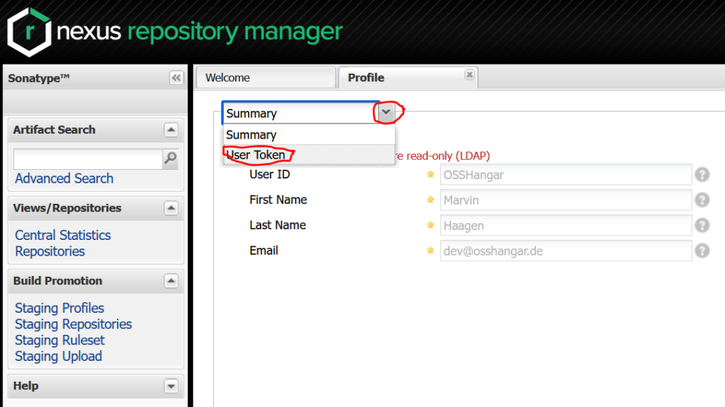Screen dimensions: 725x407
Task: Click the Last Name field Haagen
Action: 566,226
